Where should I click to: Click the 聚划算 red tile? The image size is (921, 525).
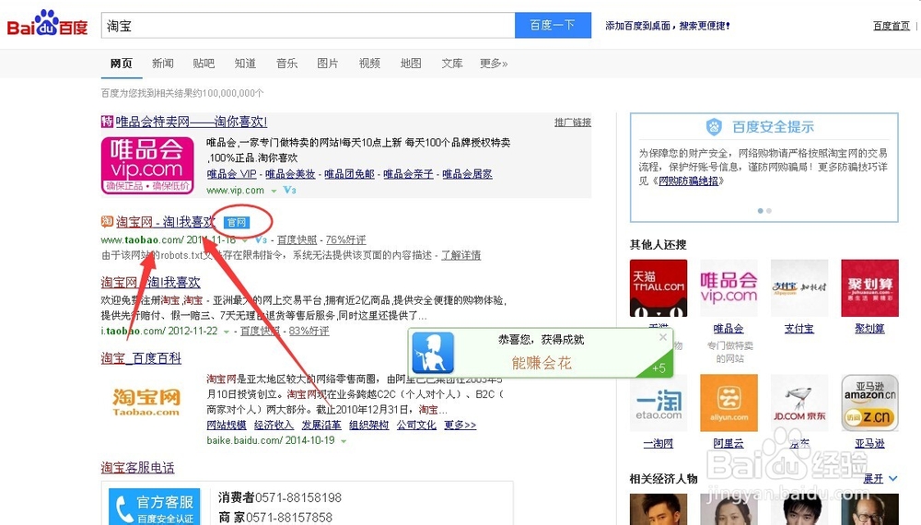(x=870, y=287)
